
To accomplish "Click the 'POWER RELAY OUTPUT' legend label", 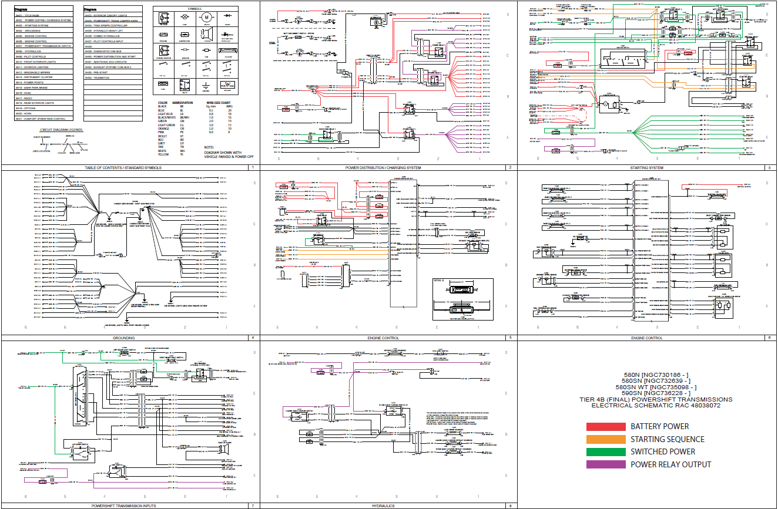I will tap(670, 464).
